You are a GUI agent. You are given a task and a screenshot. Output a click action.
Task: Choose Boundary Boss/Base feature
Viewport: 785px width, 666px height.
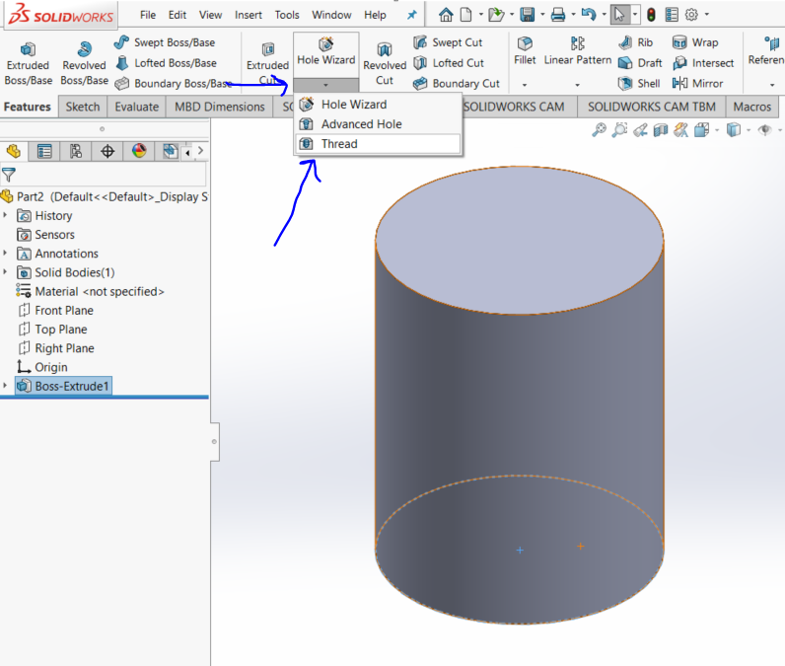click(174, 84)
